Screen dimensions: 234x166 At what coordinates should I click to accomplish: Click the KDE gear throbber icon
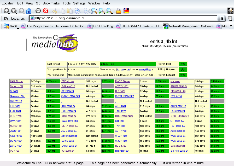click(230, 11)
